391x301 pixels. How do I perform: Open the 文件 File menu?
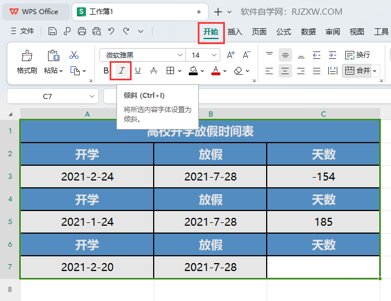[23, 31]
